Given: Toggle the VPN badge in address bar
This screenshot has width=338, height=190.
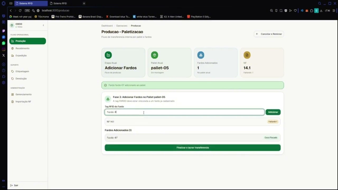Looking at the screenshot, I should pyautogui.click(x=27, y=11).
